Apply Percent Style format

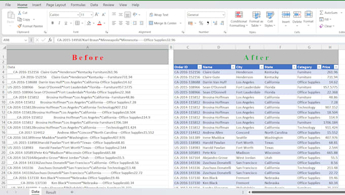[x=201, y=23]
